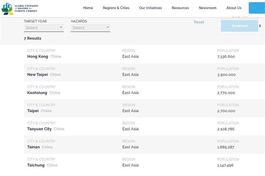
Task: Select the Tainan city result
Action: click(x=33, y=147)
